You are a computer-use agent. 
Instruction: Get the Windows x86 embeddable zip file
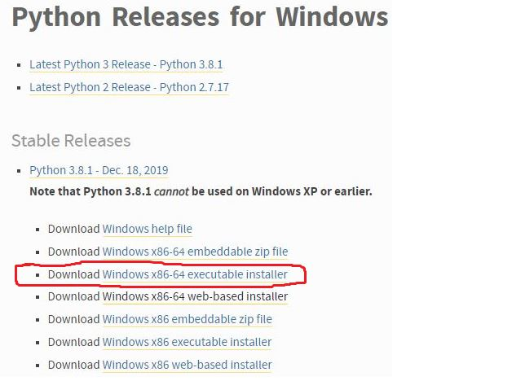(187, 319)
